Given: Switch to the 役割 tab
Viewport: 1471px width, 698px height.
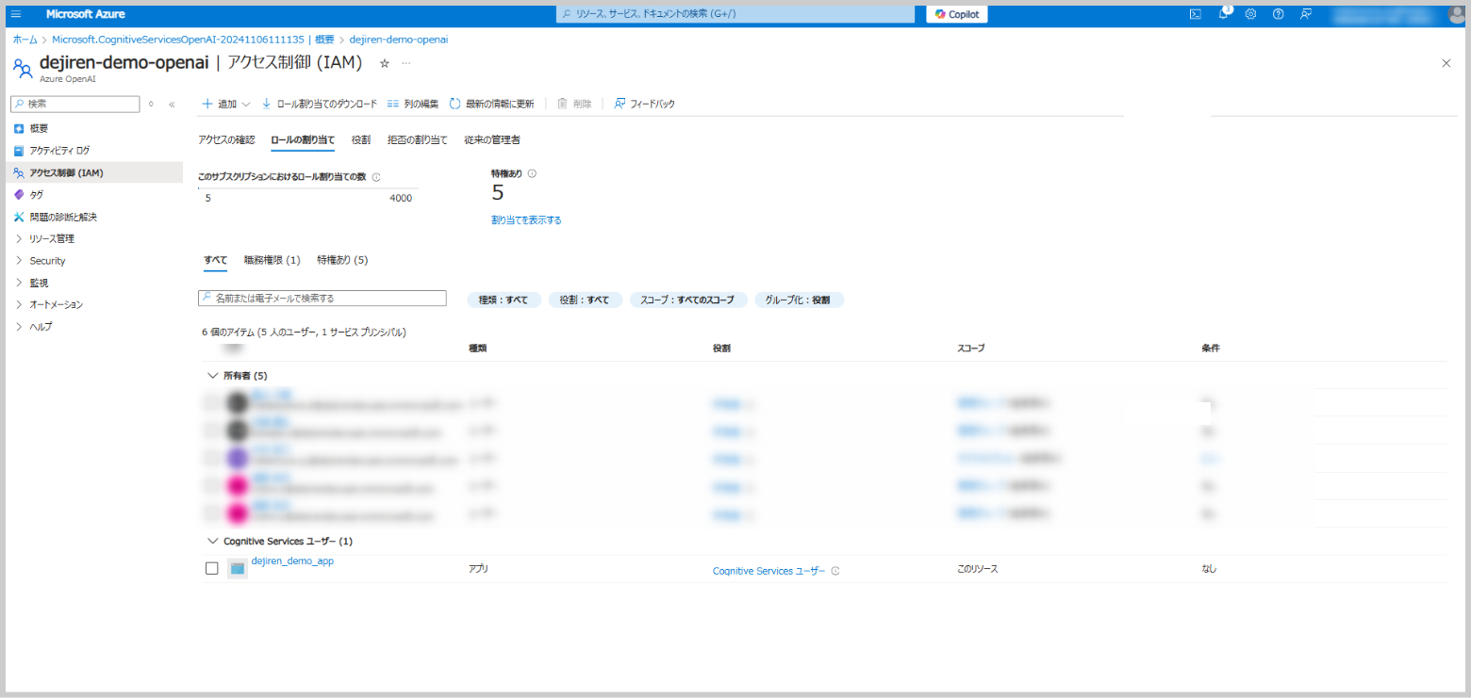Looking at the screenshot, I should (x=361, y=139).
